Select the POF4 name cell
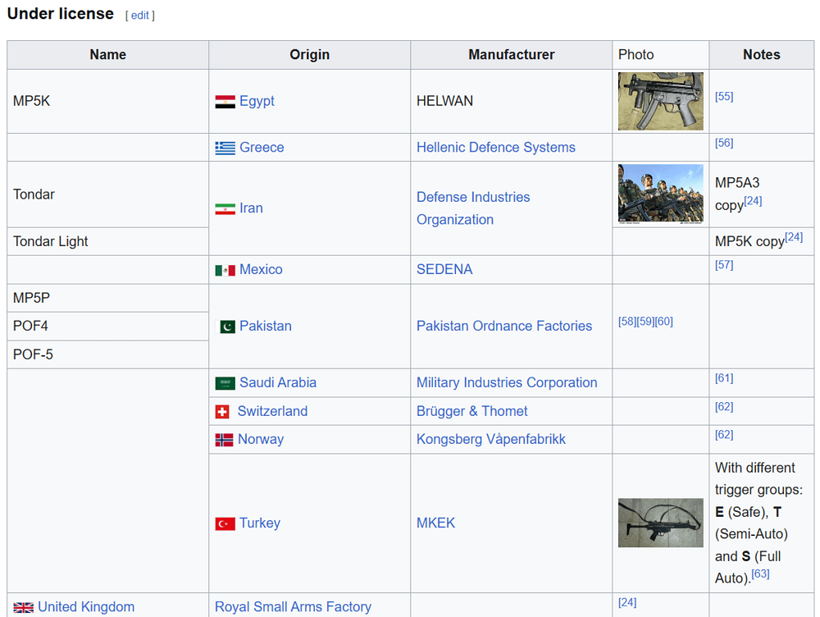 point(107,326)
